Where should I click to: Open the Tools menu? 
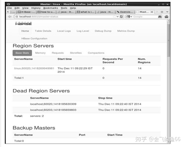coord(64,8)
